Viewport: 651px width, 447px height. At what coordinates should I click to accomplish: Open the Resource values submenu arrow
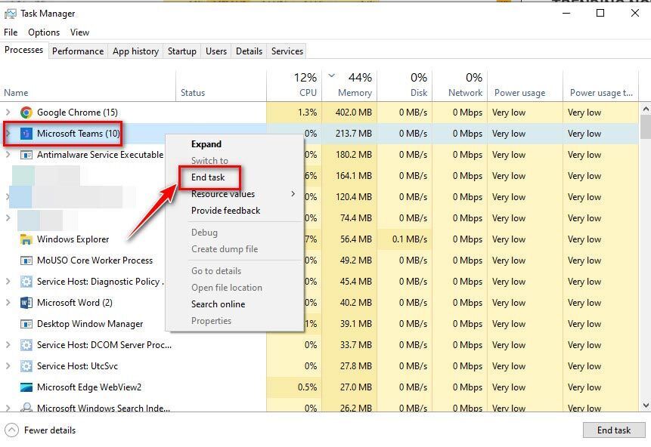pyautogui.click(x=293, y=193)
